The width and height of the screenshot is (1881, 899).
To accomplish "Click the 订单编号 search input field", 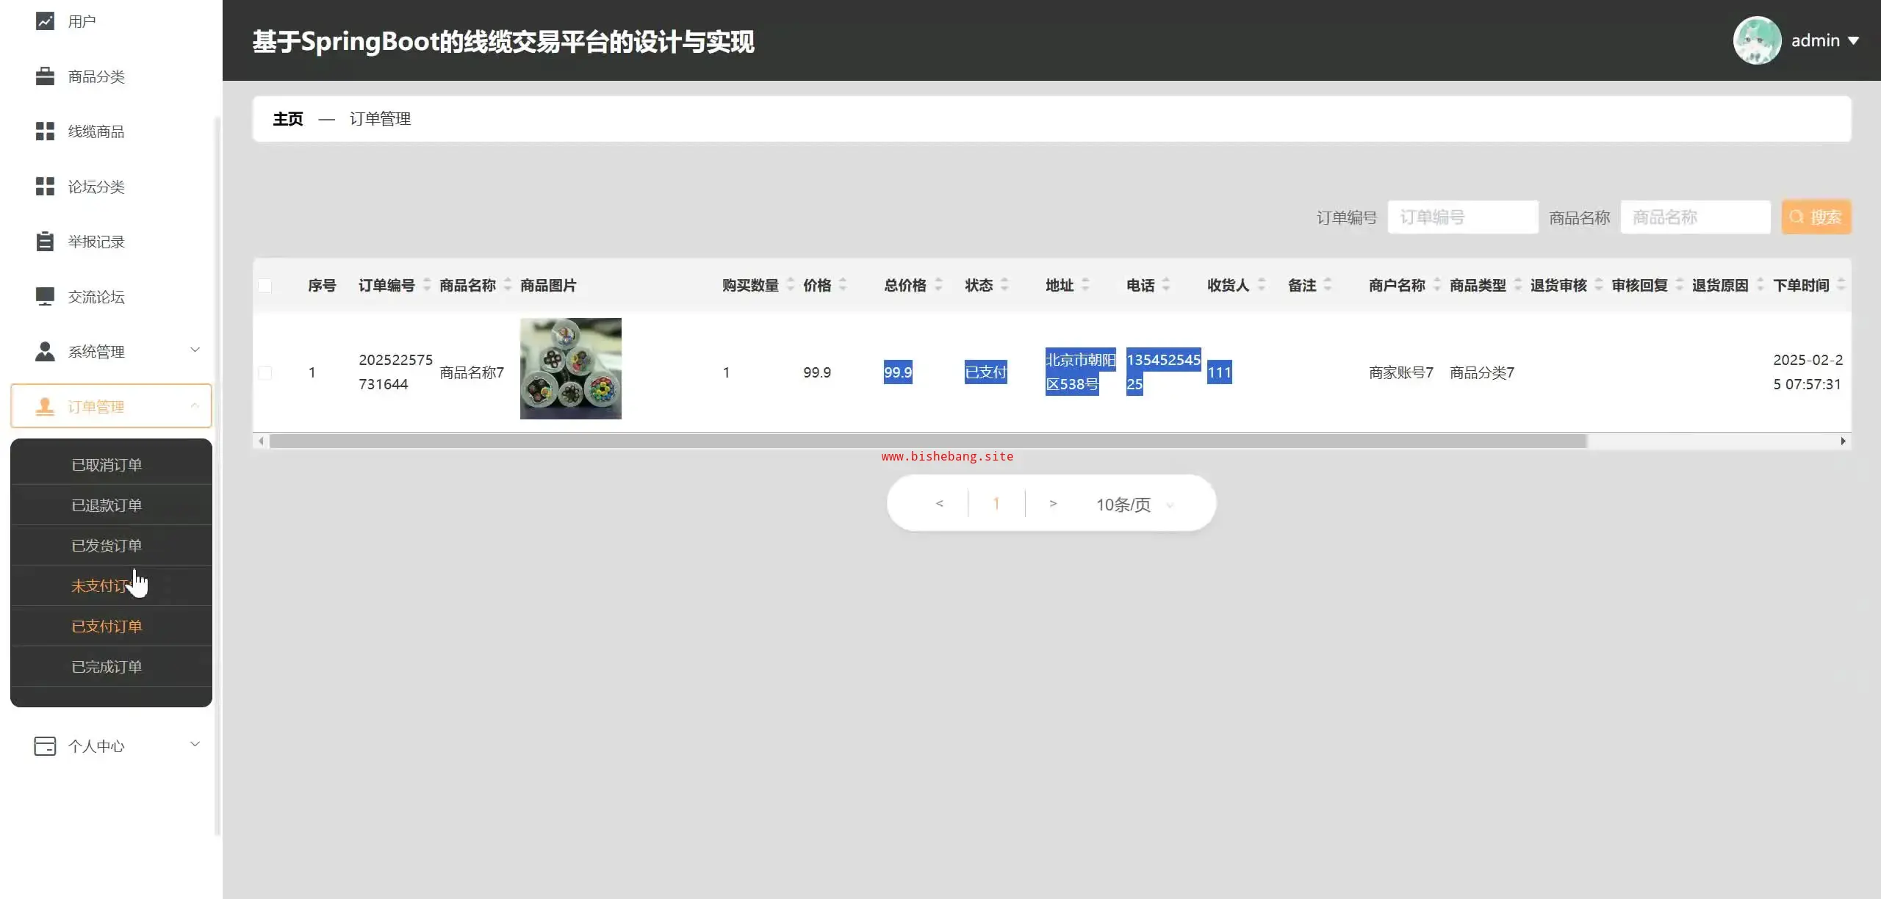I will coord(1462,217).
